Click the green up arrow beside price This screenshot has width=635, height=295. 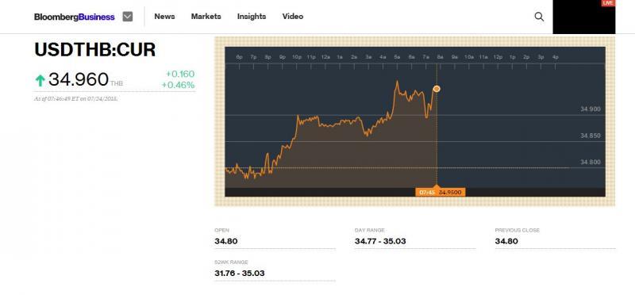pyautogui.click(x=40, y=81)
